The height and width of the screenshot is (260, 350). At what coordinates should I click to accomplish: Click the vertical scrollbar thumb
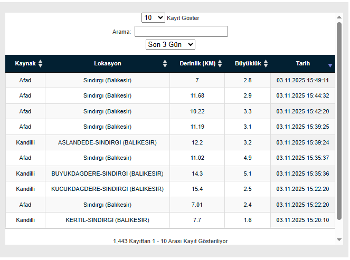click(339, 121)
